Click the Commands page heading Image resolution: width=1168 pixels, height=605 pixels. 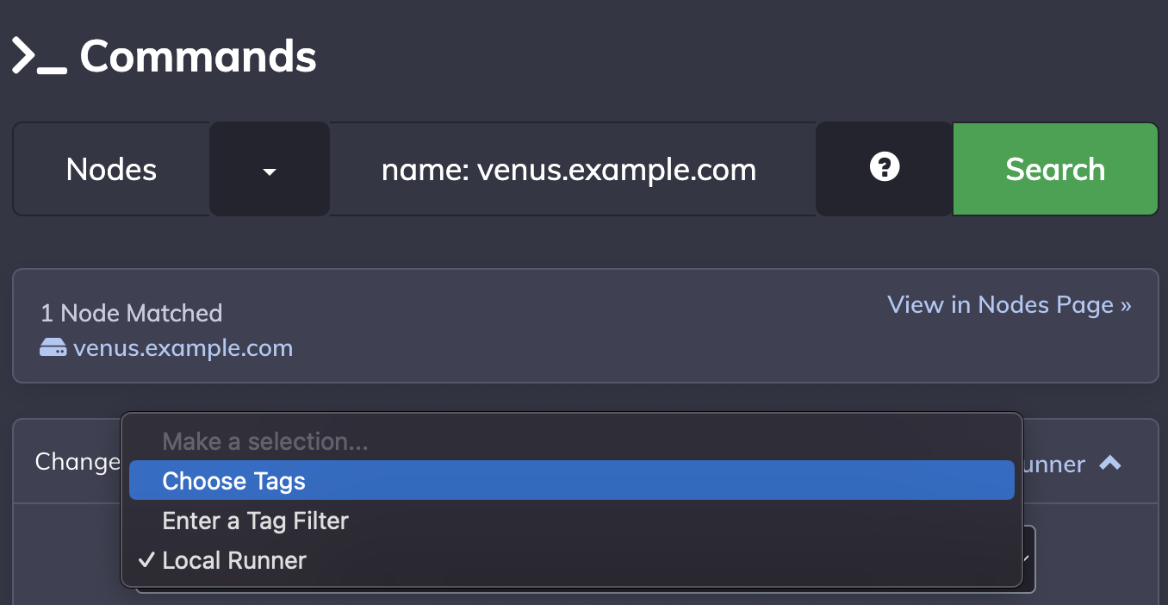(198, 56)
